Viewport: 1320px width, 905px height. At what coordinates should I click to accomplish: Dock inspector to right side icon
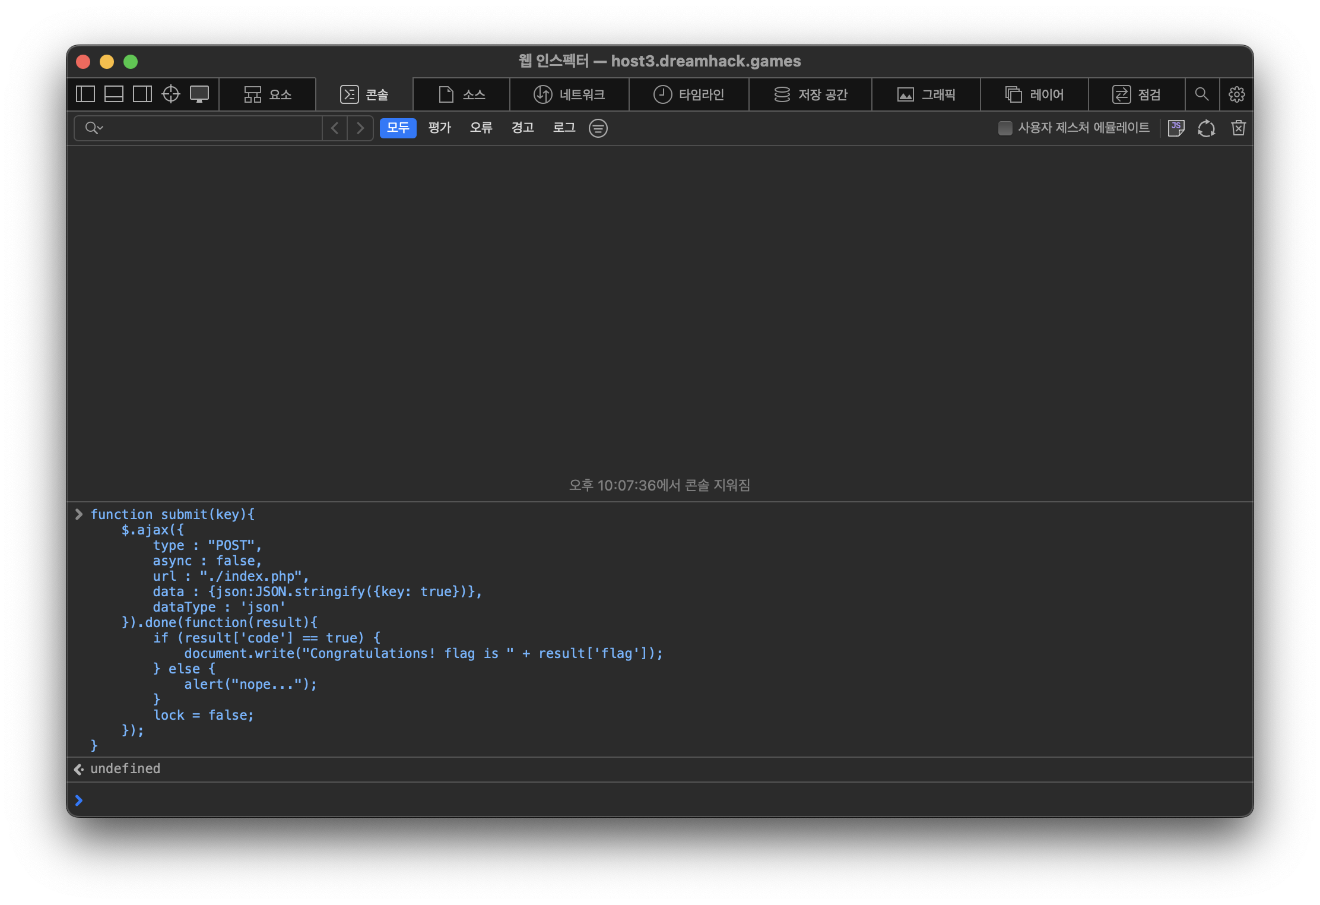pos(142,94)
